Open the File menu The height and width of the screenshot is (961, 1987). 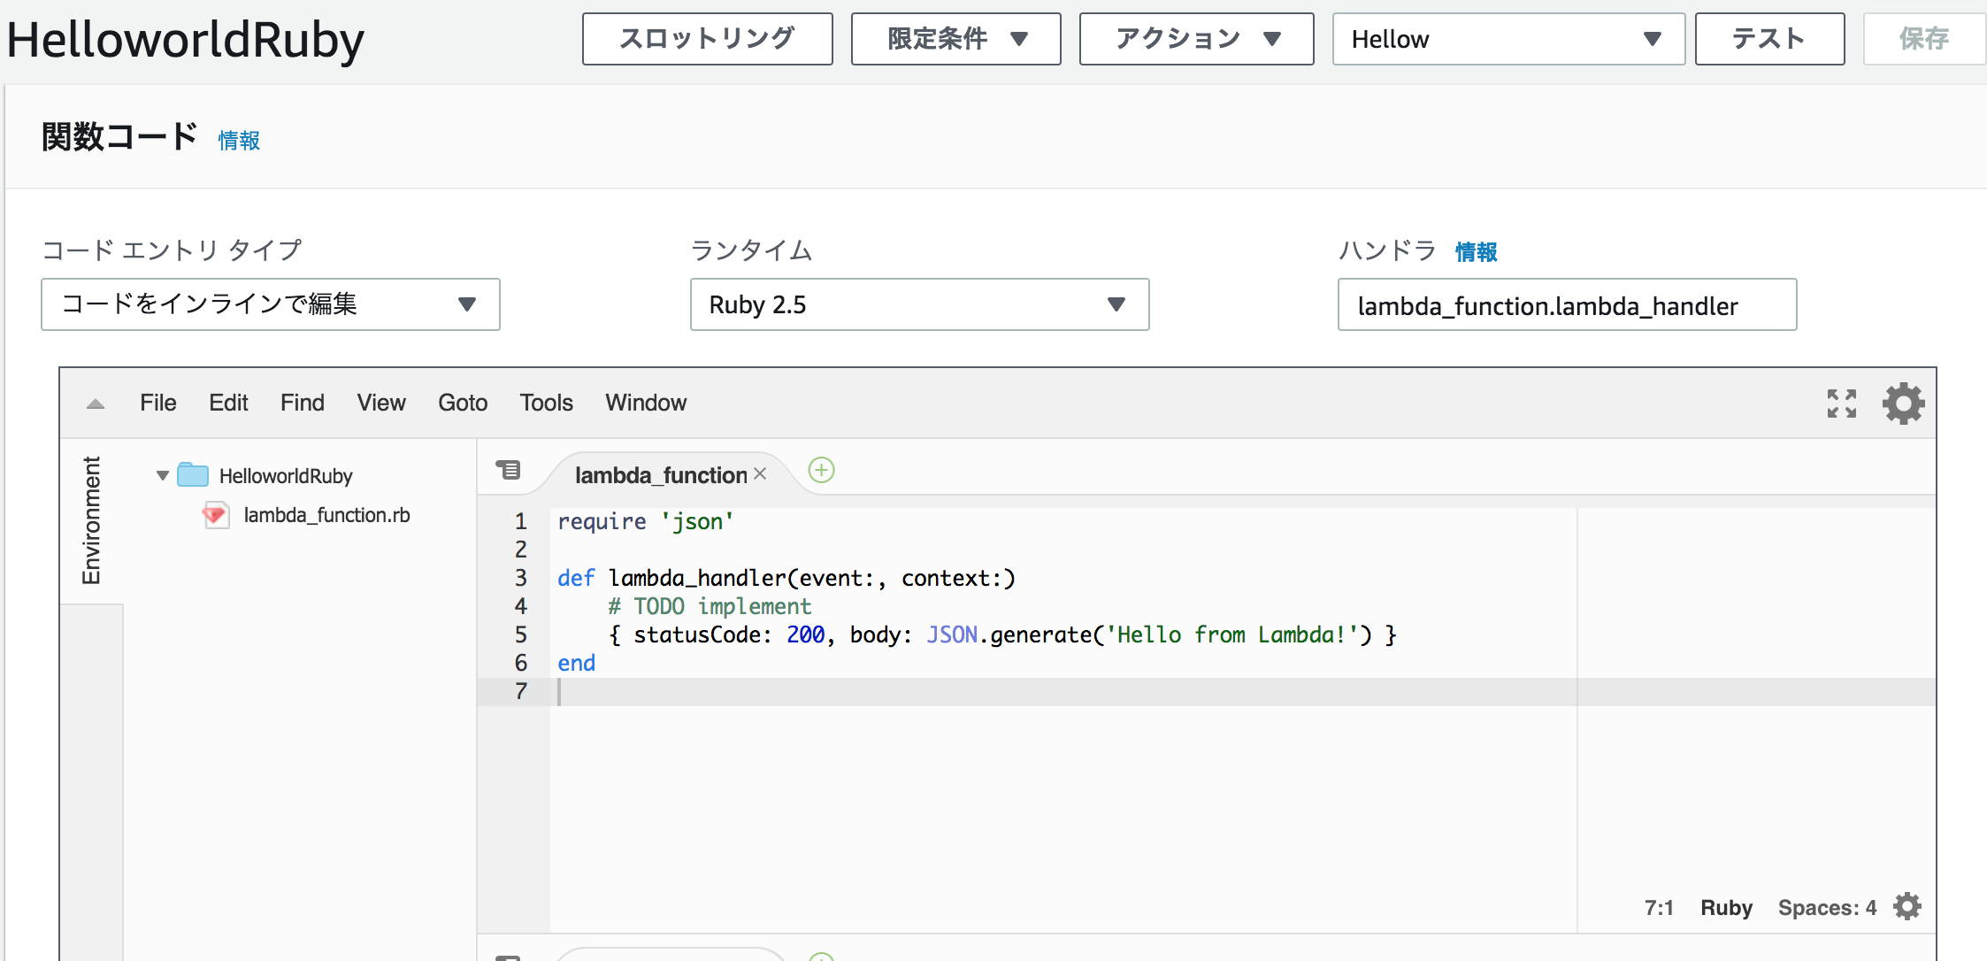coord(157,403)
